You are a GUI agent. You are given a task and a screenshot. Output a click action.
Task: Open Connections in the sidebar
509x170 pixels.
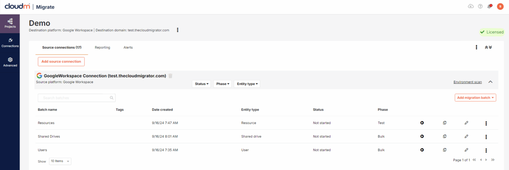pyautogui.click(x=10, y=42)
